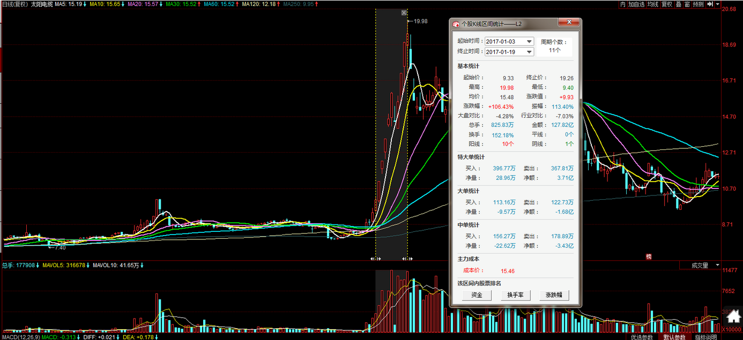Click the 内 button in top toolbar
Image resolution: width=743 pixels, height=340 pixels.
(x=622, y=4)
